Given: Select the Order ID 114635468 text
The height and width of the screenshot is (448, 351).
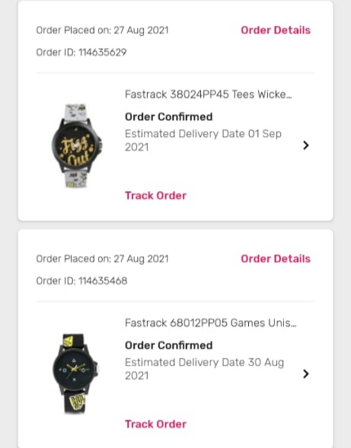Looking at the screenshot, I should tap(81, 281).
